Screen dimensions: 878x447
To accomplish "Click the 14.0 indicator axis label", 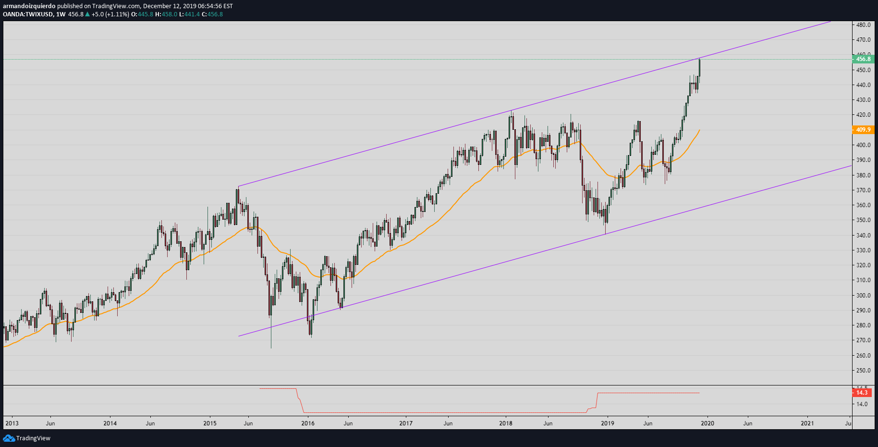I will pyautogui.click(x=862, y=404).
